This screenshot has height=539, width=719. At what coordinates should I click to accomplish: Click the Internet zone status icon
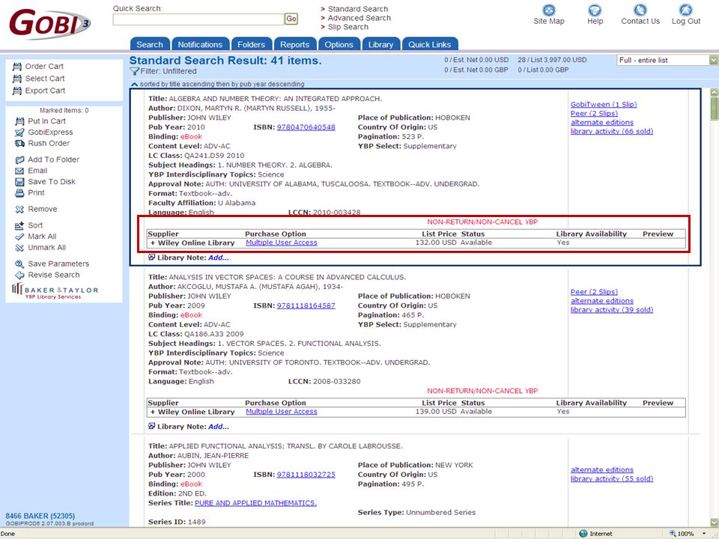pyautogui.click(x=583, y=534)
